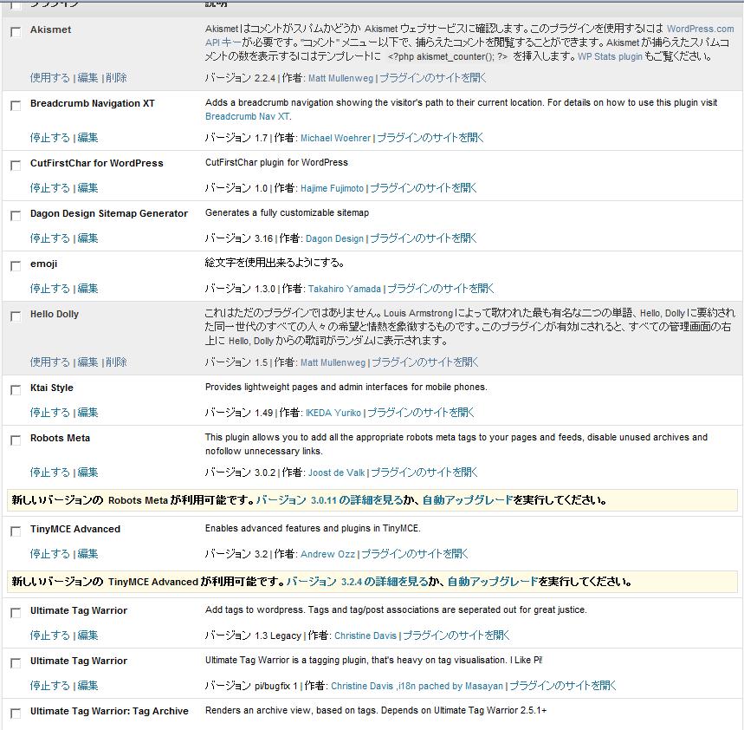Open Dagon Design Sitemap plugin site link

coord(424,239)
